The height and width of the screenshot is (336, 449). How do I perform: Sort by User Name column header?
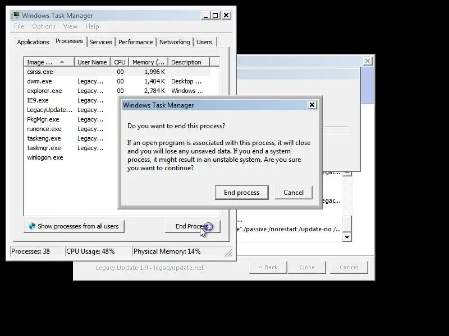coord(92,62)
